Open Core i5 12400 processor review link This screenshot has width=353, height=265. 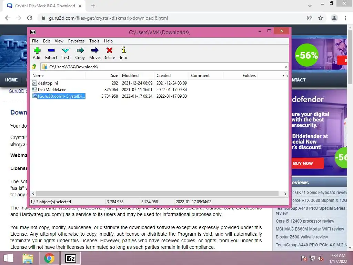click(305, 221)
